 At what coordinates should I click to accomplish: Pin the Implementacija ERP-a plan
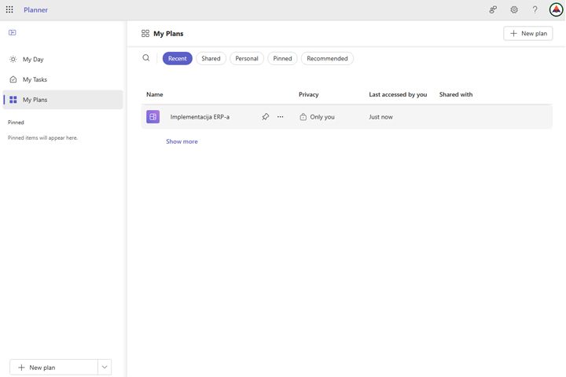click(x=265, y=117)
